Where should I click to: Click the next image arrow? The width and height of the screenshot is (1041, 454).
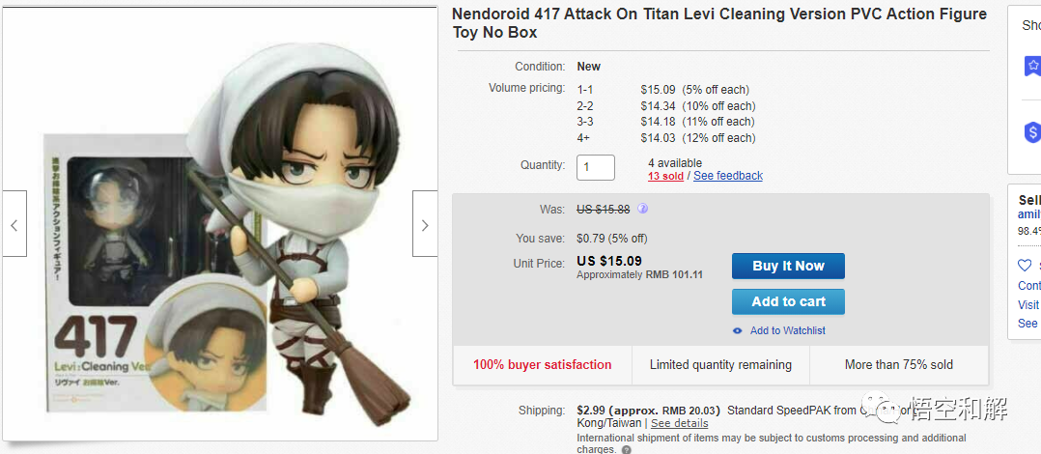coord(425,224)
